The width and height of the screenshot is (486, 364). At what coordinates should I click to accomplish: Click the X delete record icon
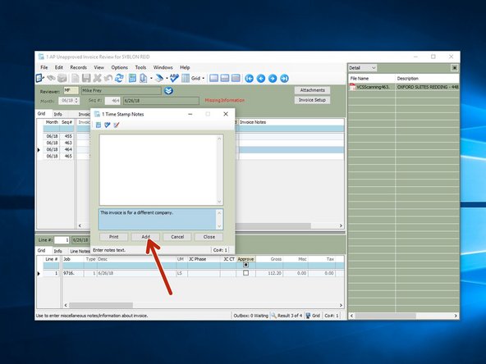tap(98, 79)
